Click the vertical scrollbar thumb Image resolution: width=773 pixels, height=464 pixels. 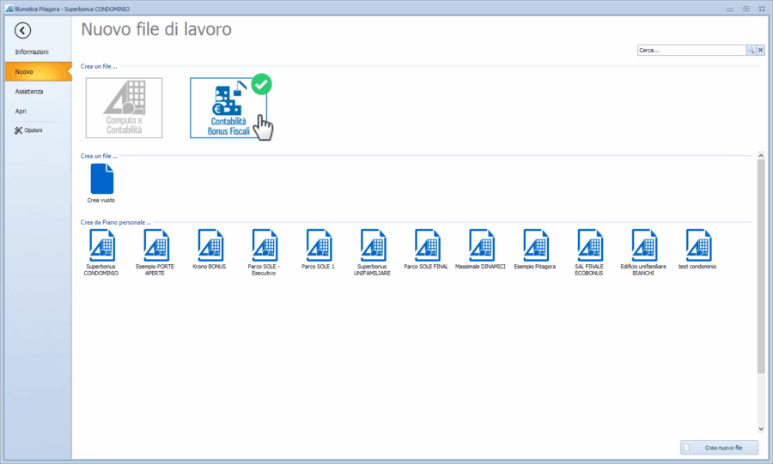(x=761, y=266)
